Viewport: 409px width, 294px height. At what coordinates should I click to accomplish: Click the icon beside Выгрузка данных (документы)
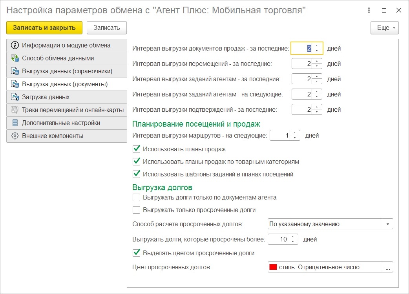click(x=15, y=84)
